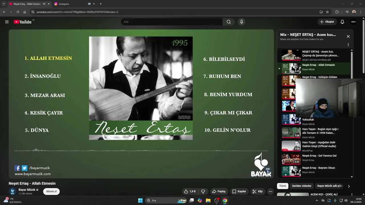Open File Explorer from taskbar
Image resolution: width=365 pixels, height=205 pixels.
[208, 200]
